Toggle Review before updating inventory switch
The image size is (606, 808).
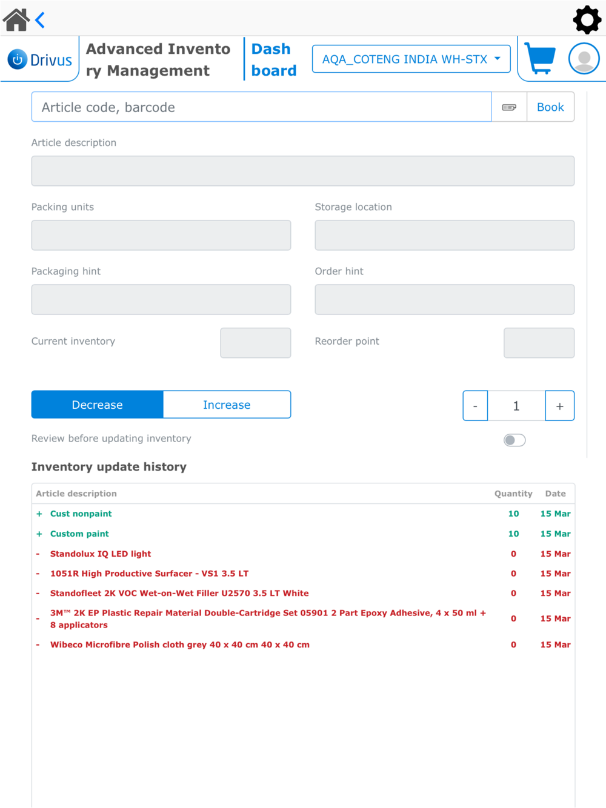514,440
